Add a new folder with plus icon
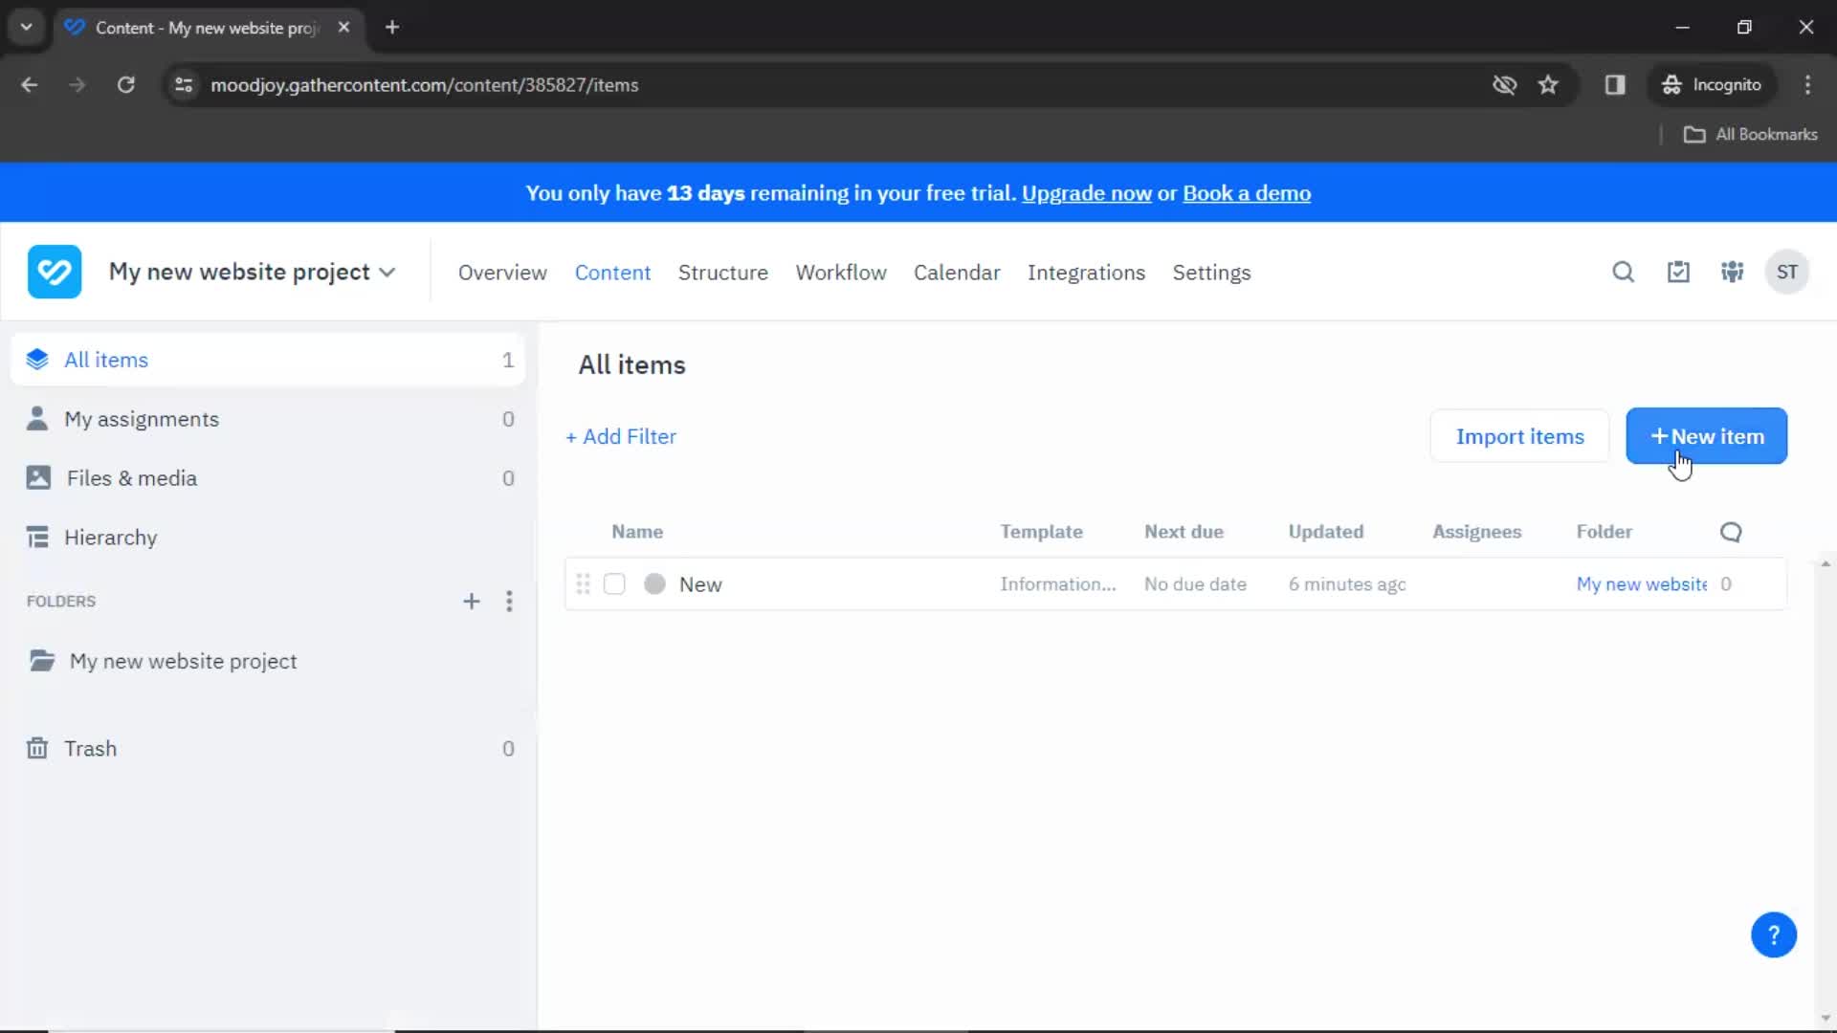Image resolution: width=1837 pixels, height=1033 pixels. coord(472,602)
